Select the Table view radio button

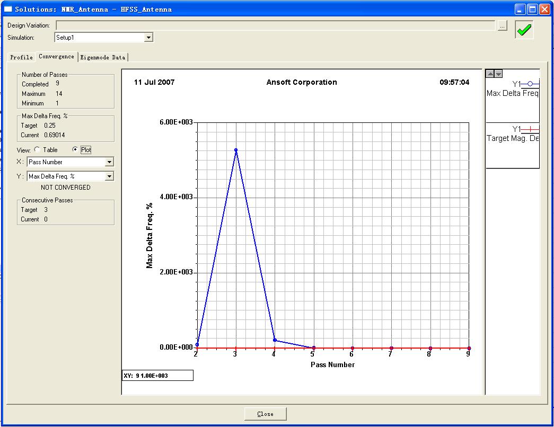coord(37,149)
